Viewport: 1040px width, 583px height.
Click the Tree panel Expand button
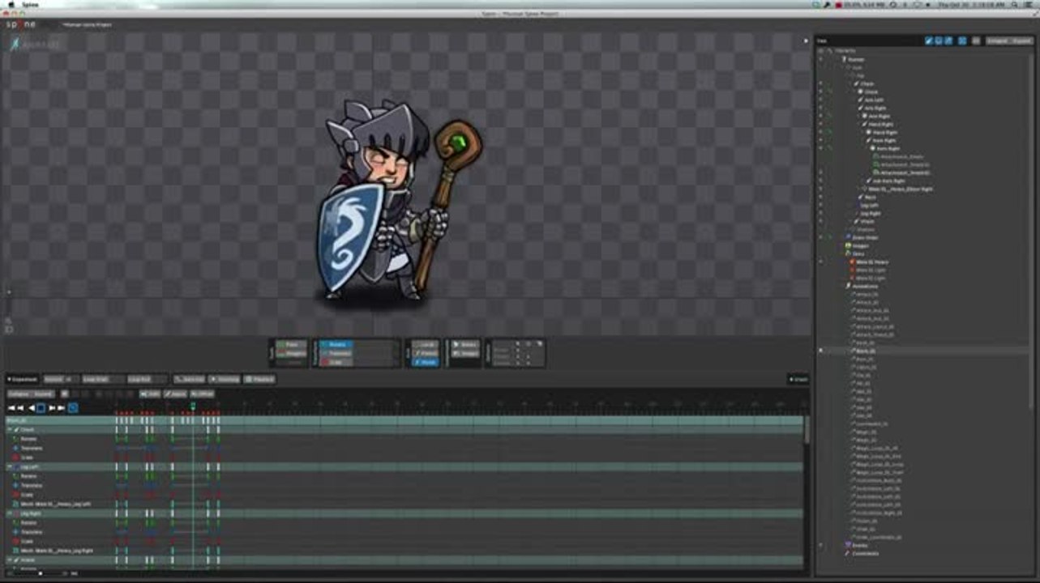pos(1021,40)
